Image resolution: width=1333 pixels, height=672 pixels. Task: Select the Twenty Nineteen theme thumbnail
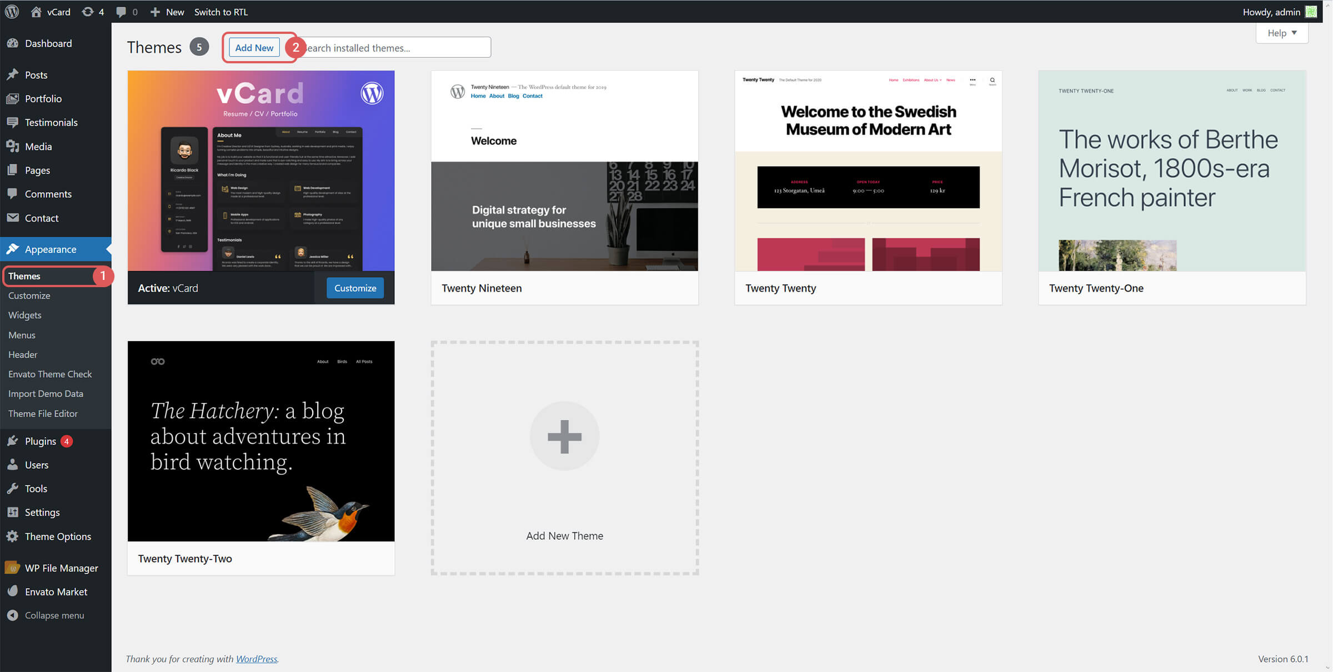(x=564, y=170)
